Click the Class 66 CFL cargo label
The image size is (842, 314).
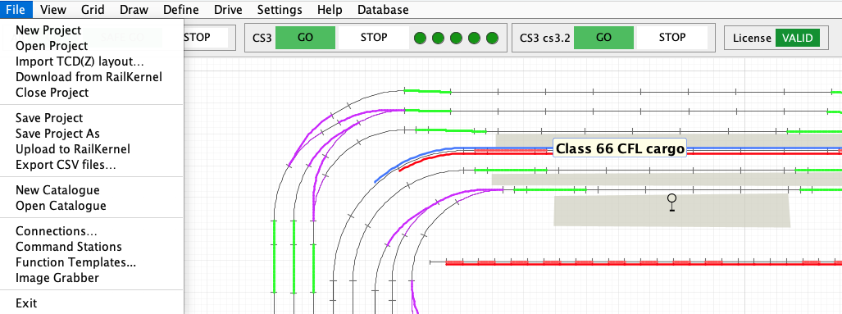point(620,148)
